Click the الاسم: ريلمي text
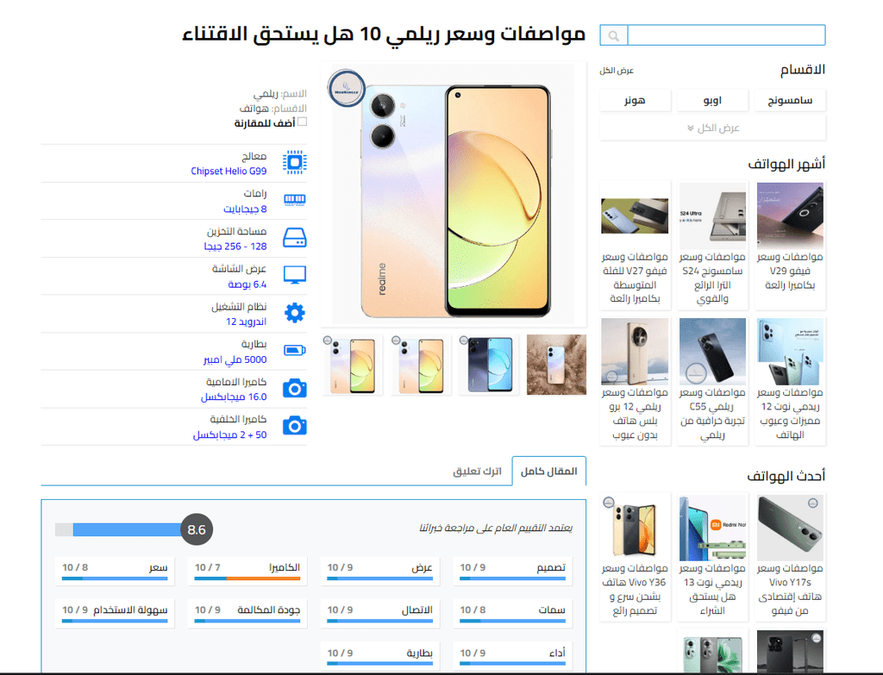Screen dimensions: 883x675 (280, 93)
